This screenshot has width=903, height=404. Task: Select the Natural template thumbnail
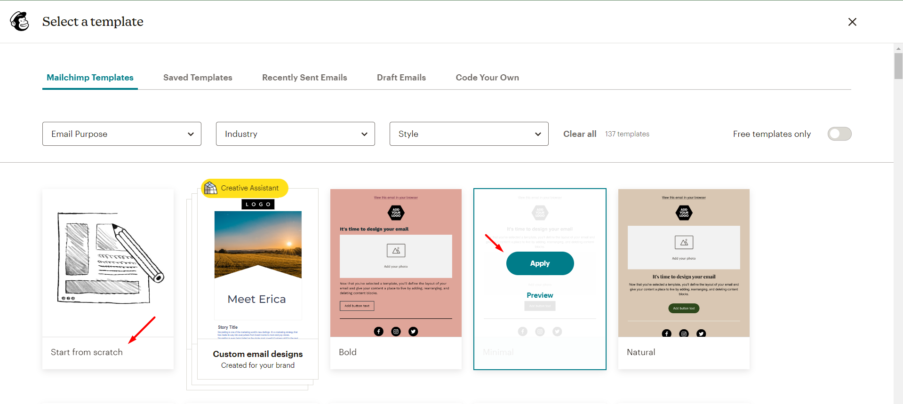click(683, 263)
